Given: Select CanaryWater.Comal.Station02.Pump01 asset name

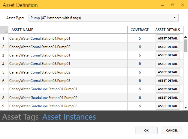Looking at the screenshot, I should click(x=40, y=55).
